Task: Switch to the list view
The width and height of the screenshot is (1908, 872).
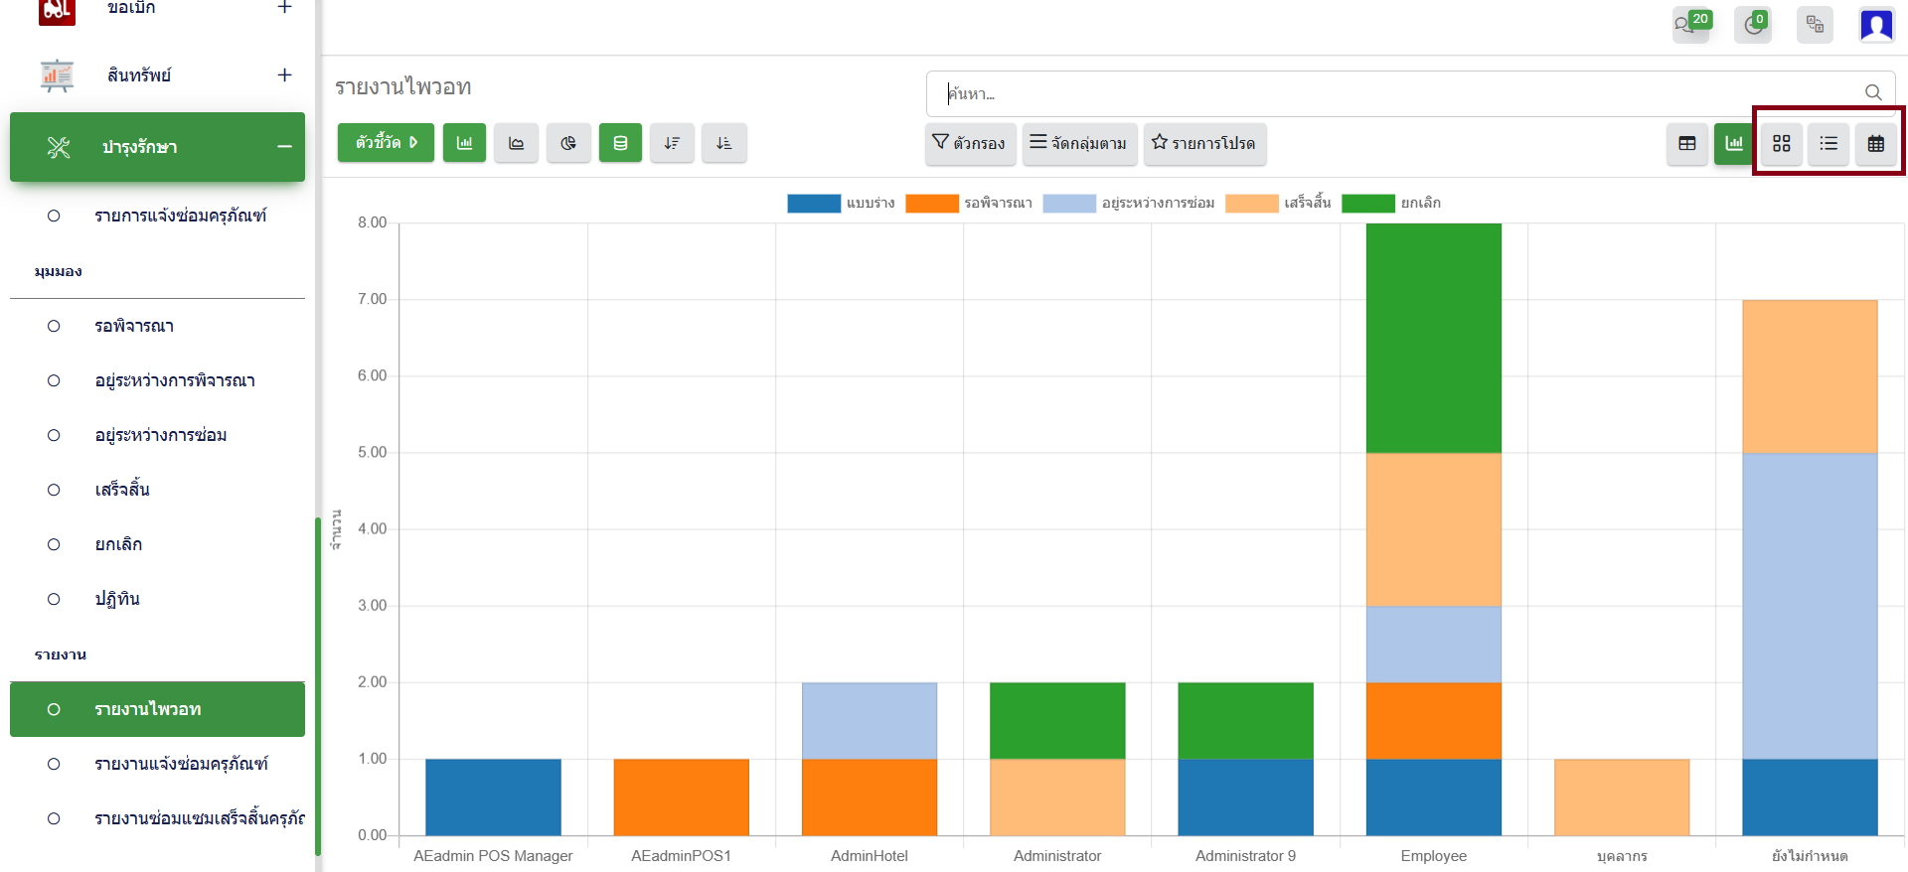Action: (x=1828, y=144)
